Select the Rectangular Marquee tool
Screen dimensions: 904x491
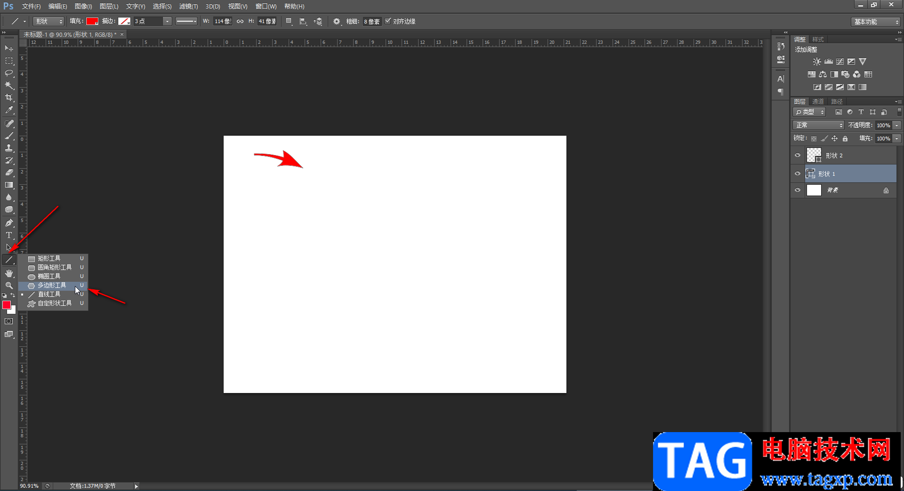click(x=9, y=61)
